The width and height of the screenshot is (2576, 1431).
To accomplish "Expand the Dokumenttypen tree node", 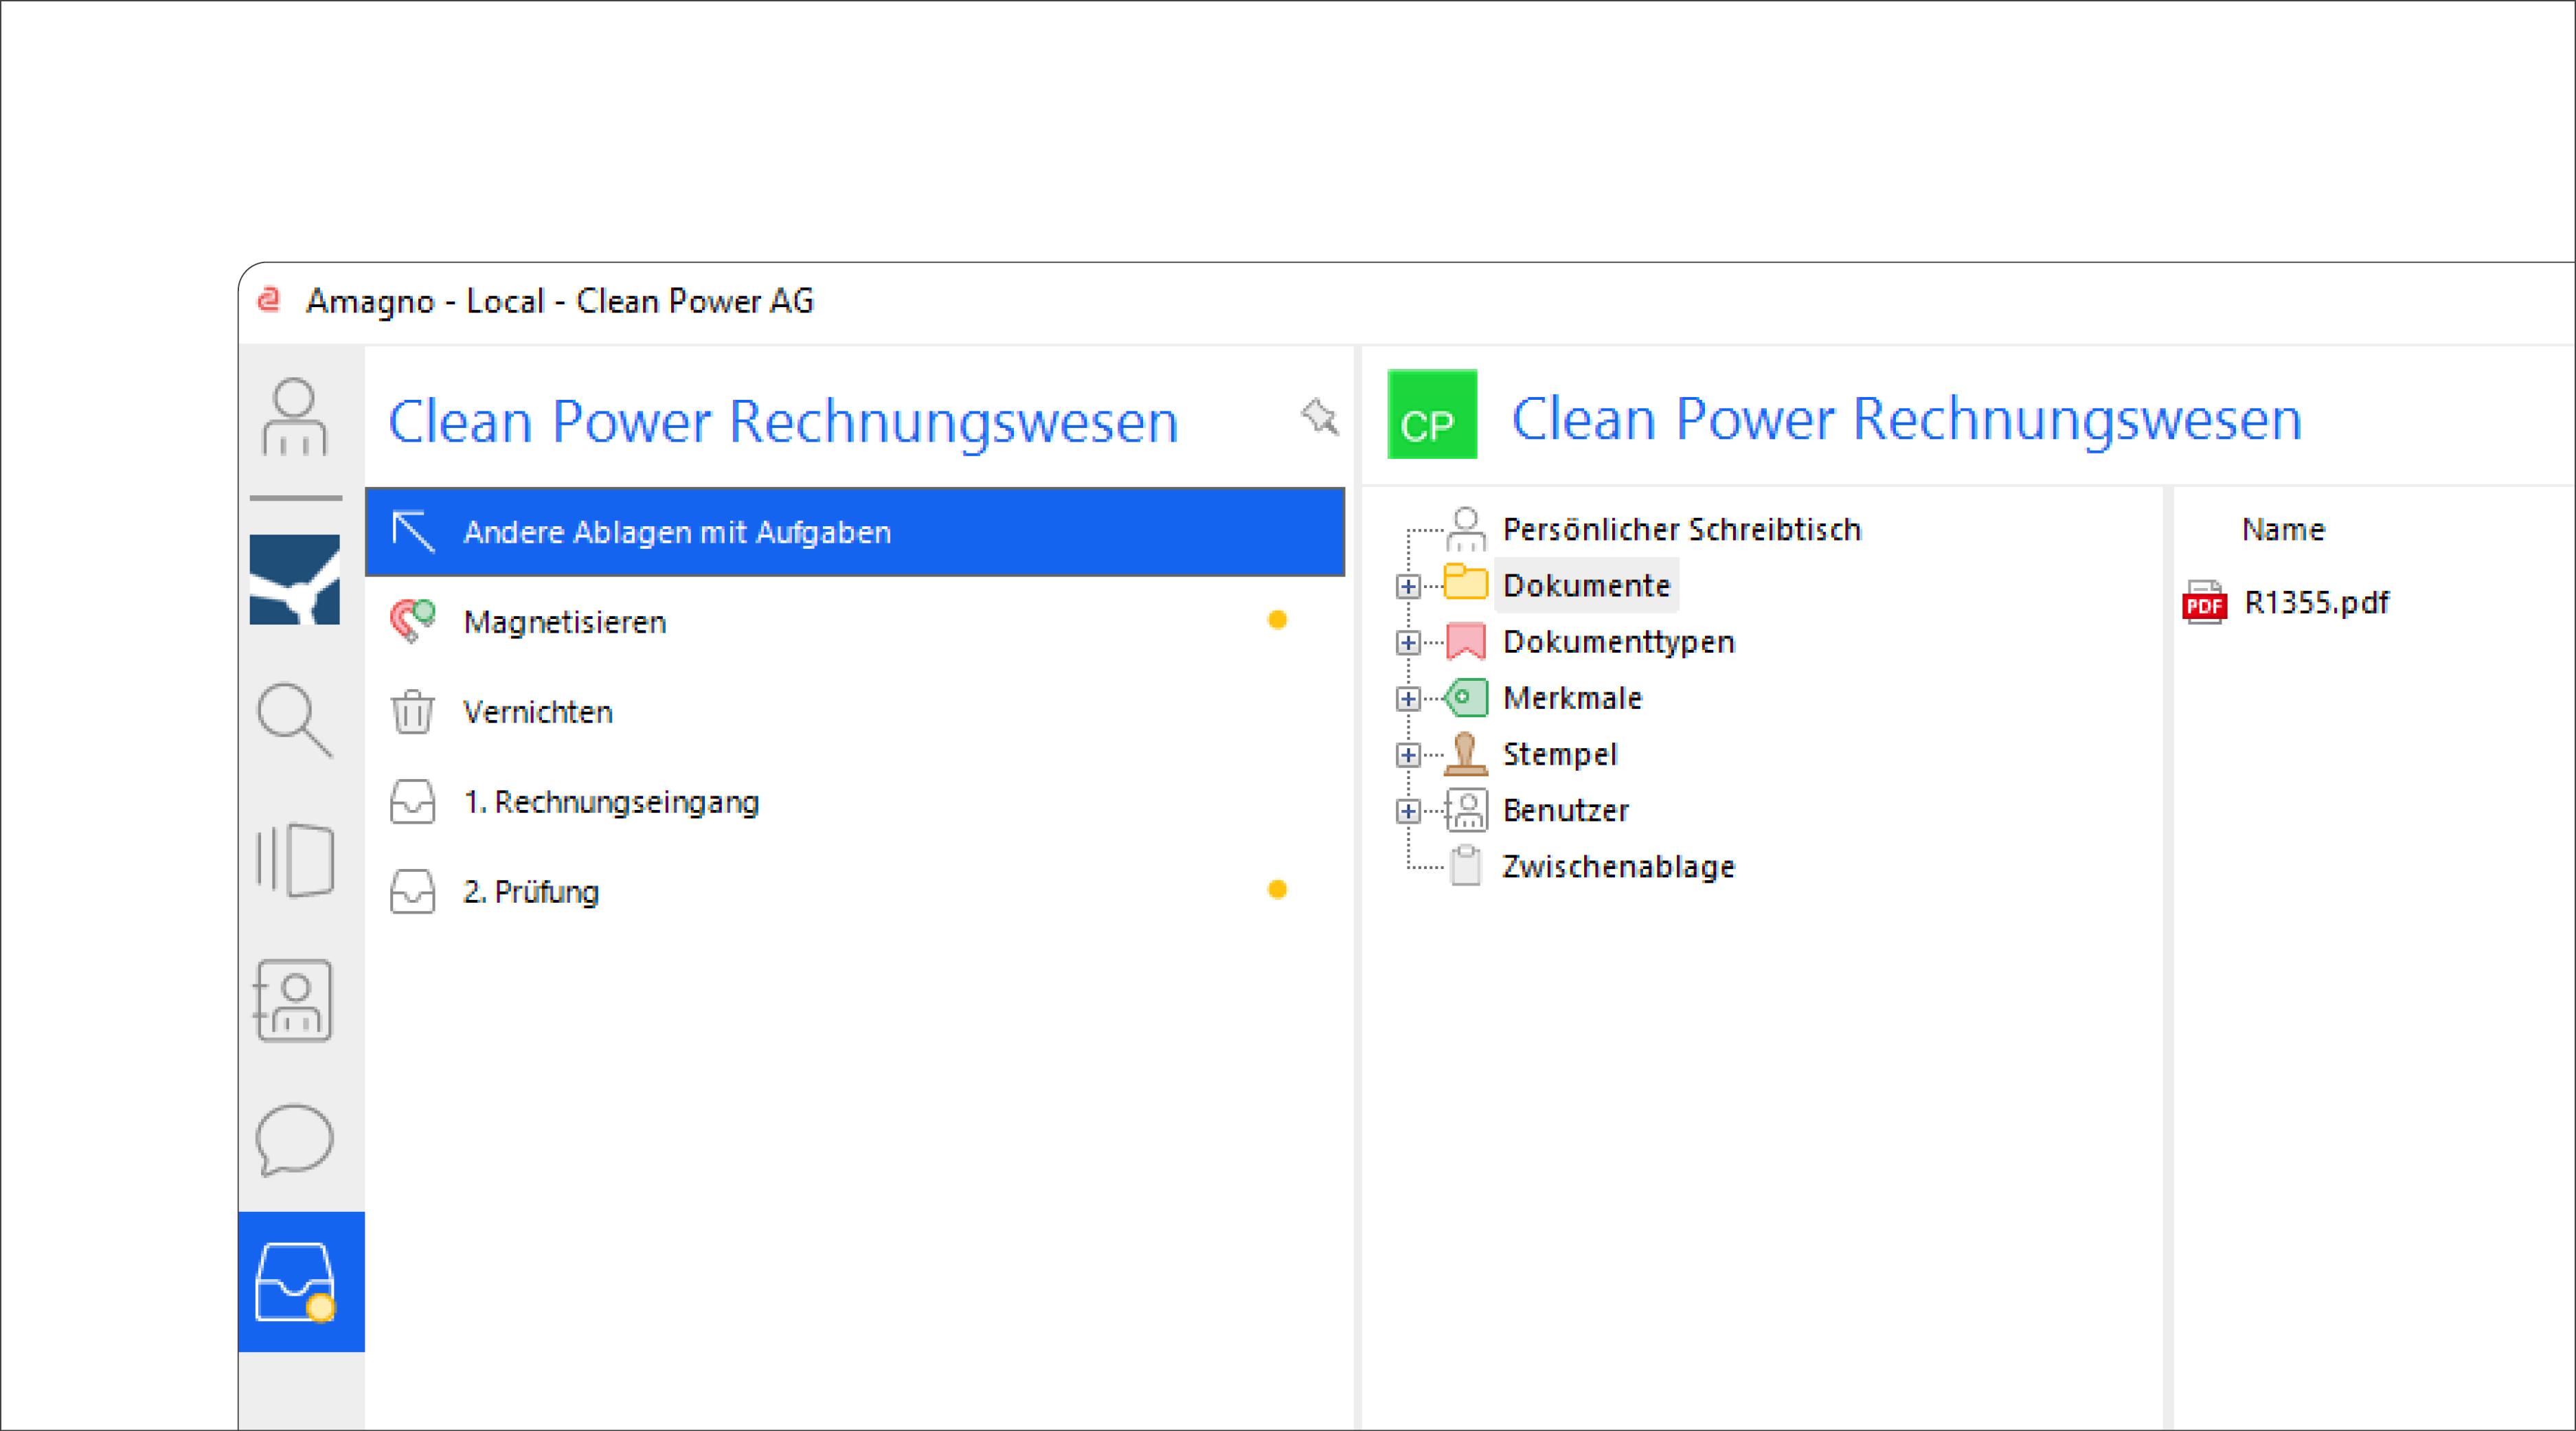I will tap(1408, 642).
